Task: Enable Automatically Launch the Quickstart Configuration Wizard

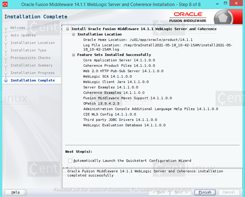Action: pos(70,161)
